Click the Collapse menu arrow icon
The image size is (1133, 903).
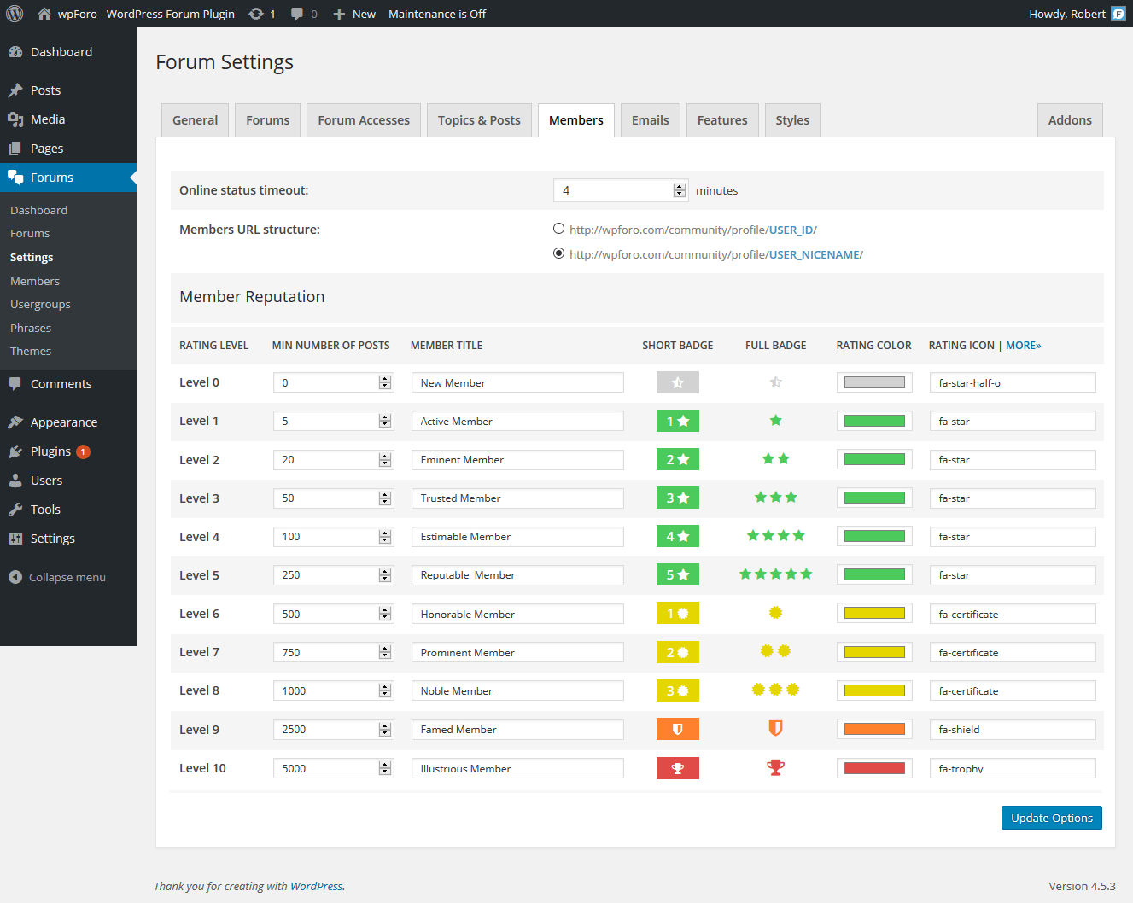tap(15, 577)
